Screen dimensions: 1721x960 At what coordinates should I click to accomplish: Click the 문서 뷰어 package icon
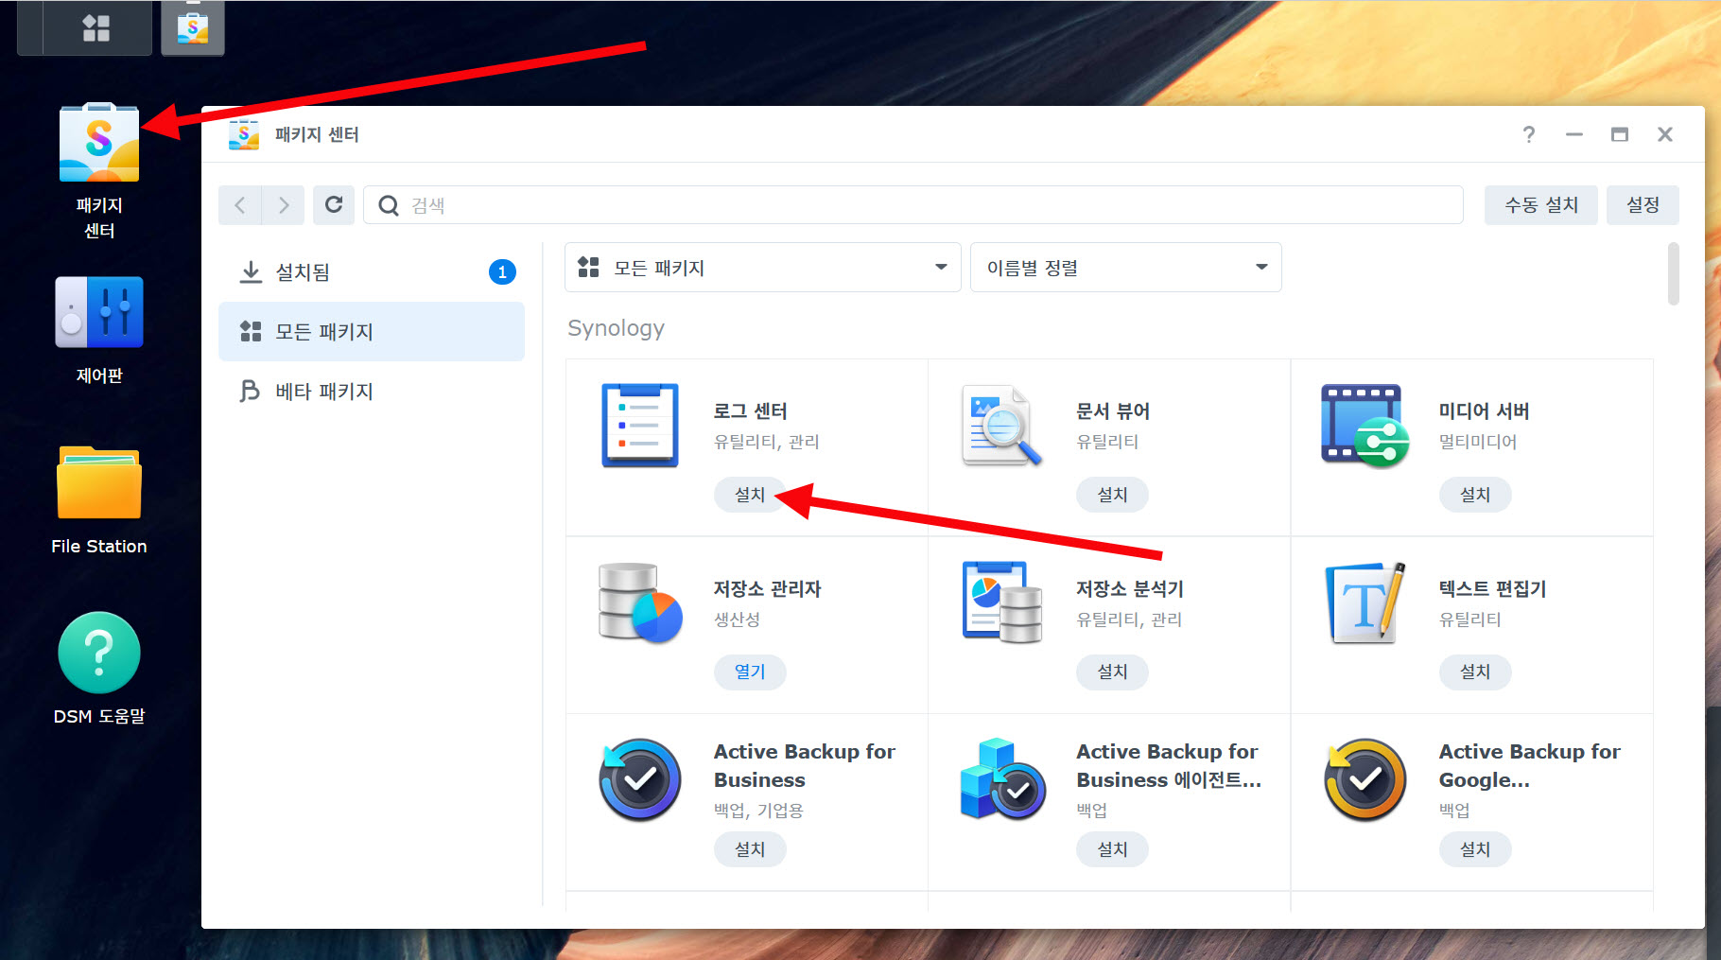pos(1001,425)
